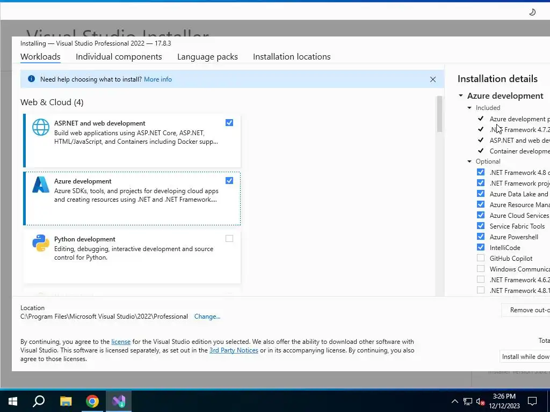Uncheck Azure Powershell

click(x=481, y=237)
